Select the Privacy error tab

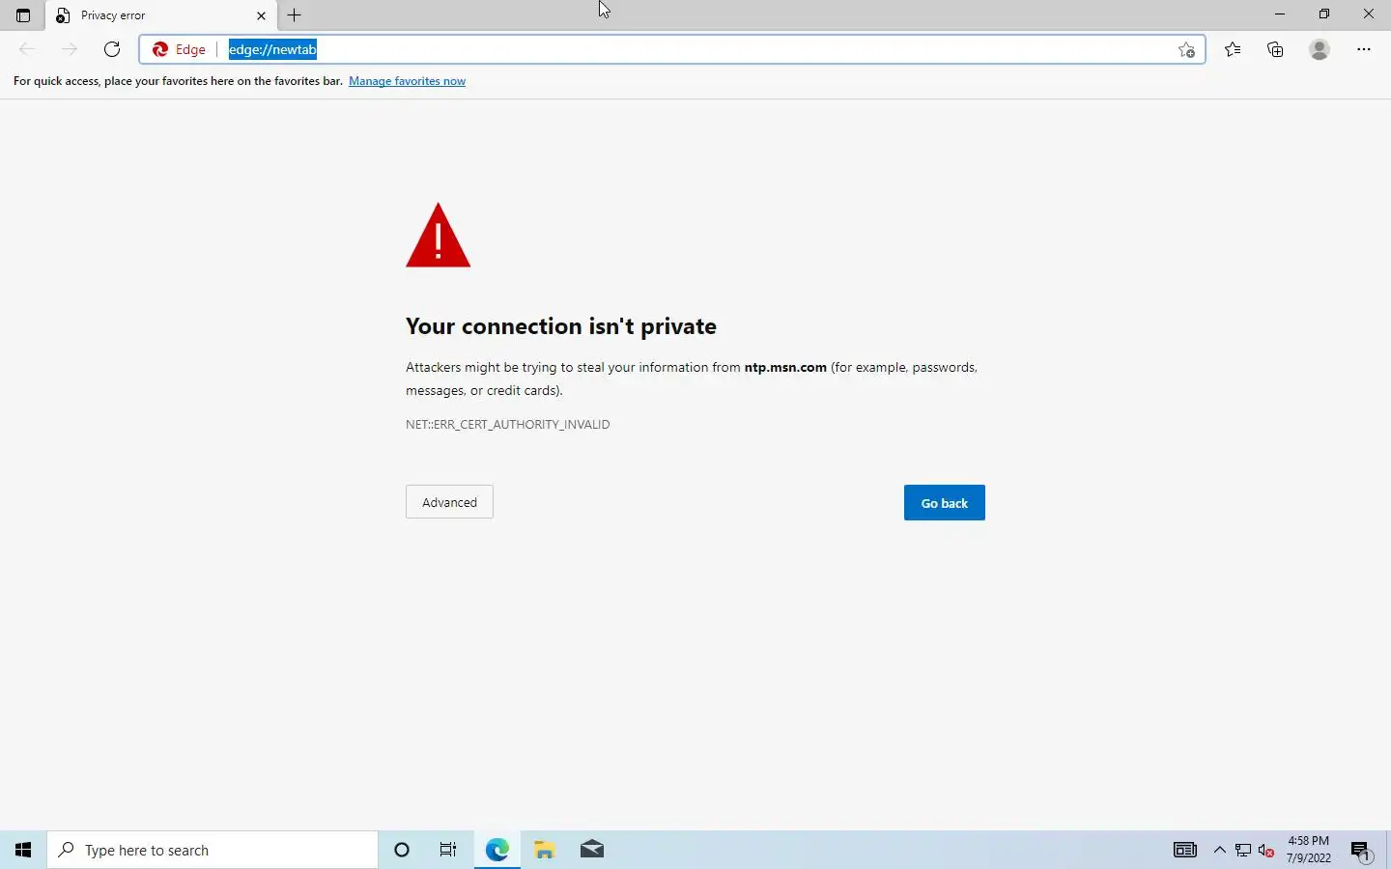click(x=161, y=15)
